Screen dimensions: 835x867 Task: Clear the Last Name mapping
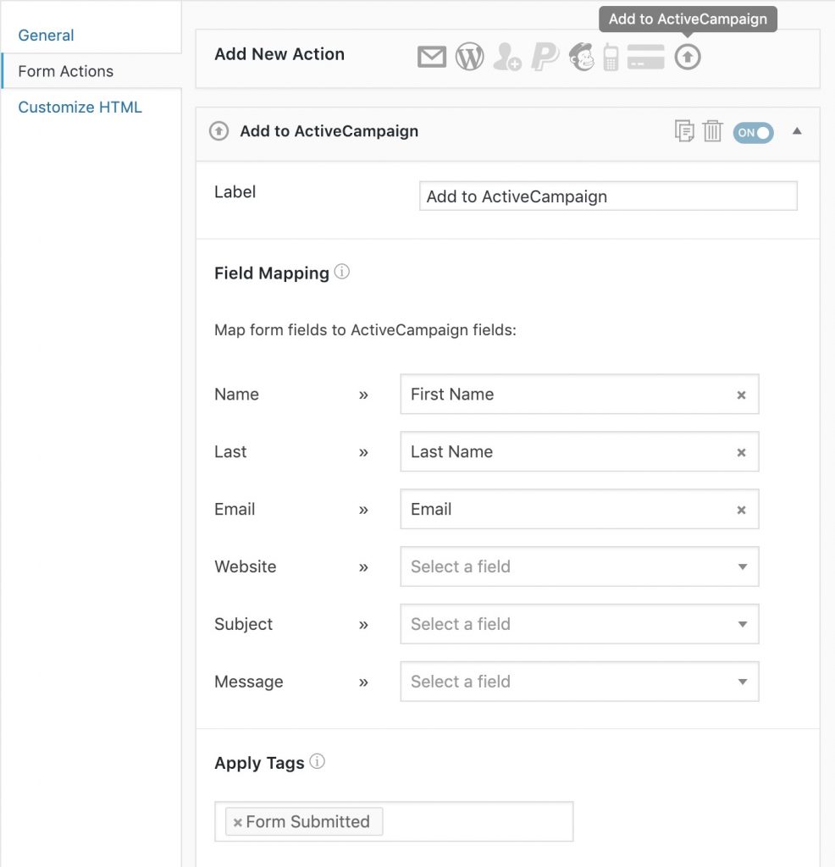pos(741,452)
